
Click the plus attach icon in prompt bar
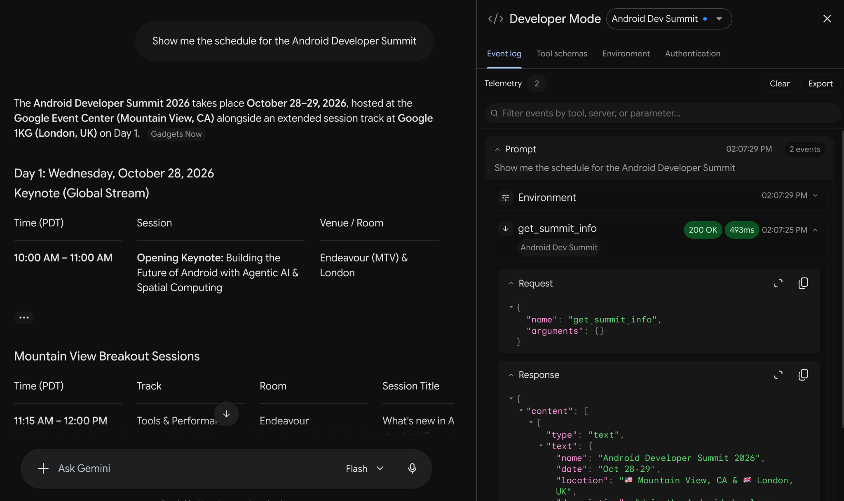(43, 468)
